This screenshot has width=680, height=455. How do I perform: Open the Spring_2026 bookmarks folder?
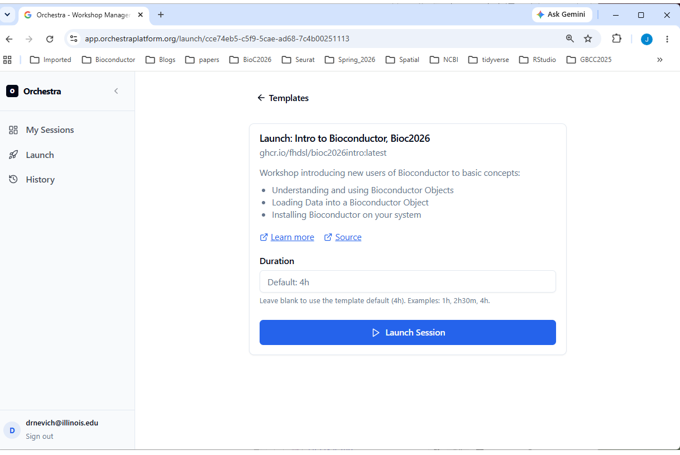[x=350, y=60]
